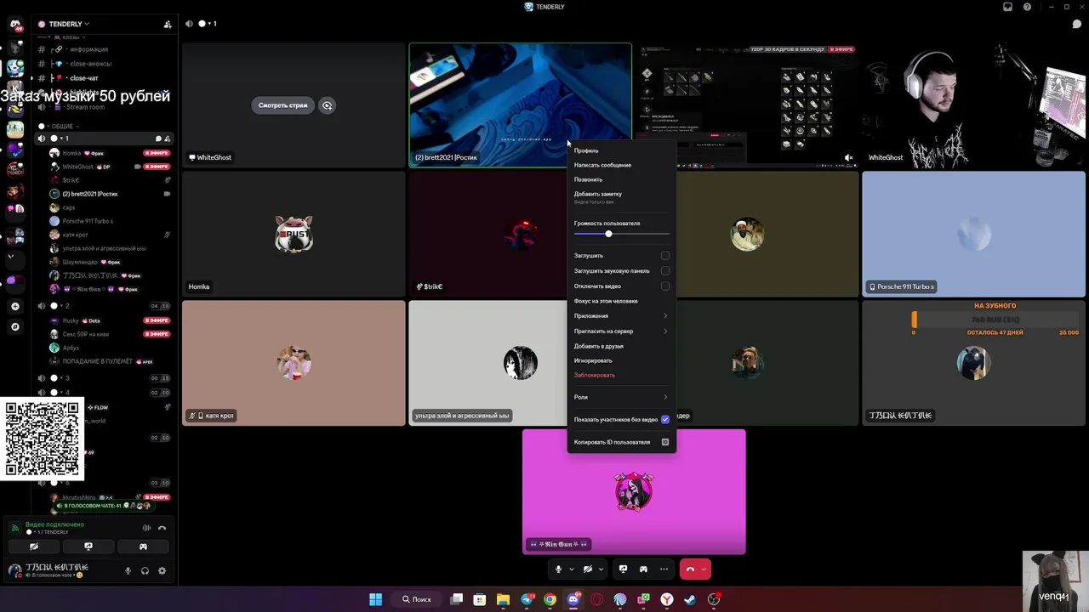Toggle Заглушить checkbox in context menu
The width and height of the screenshot is (1089, 612).
(x=665, y=256)
